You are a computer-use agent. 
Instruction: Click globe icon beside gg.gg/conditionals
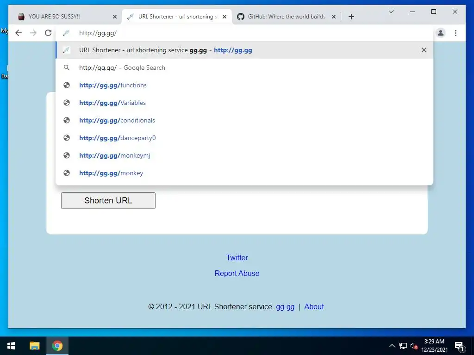point(67,120)
